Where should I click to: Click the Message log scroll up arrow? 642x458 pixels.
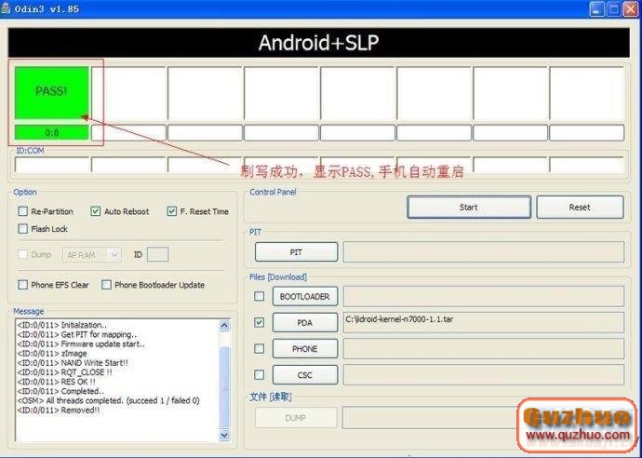224,325
